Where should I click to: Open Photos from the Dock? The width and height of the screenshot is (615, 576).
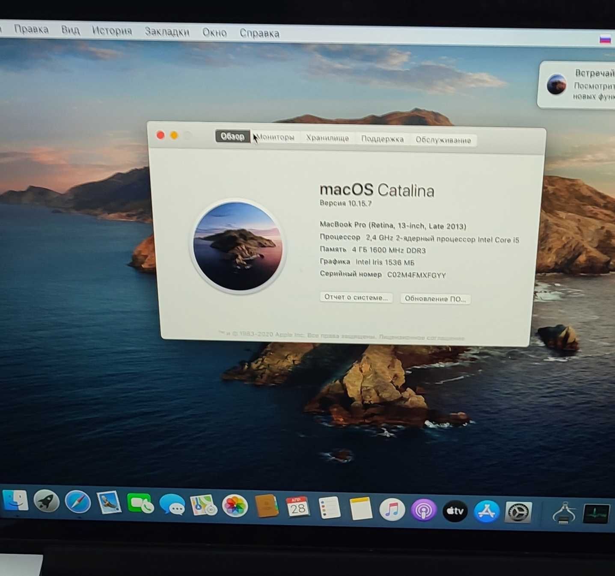click(x=235, y=507)
